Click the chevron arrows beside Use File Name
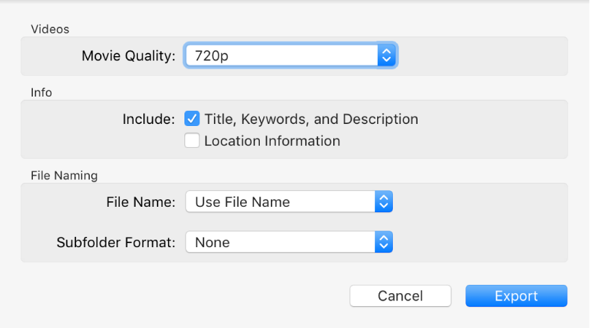The height and width of the screenshot is (328, 591). click(384, 202)
